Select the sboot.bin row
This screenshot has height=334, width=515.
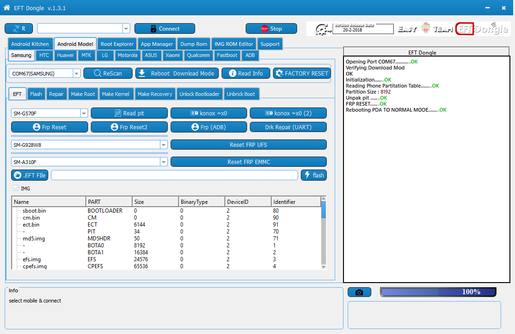(x=166, y=211)
